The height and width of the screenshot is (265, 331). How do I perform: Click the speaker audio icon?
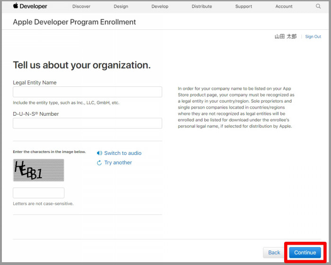99,153
